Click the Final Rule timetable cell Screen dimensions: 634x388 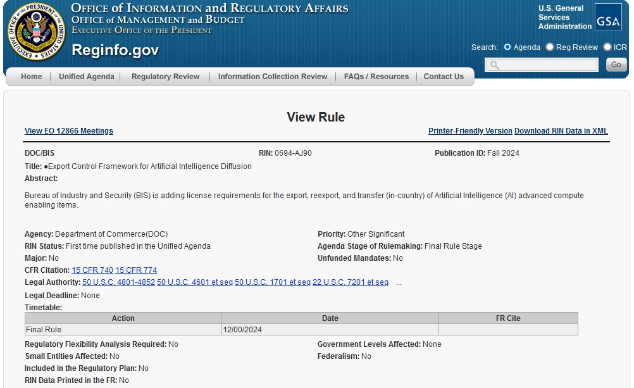(123, 329)
